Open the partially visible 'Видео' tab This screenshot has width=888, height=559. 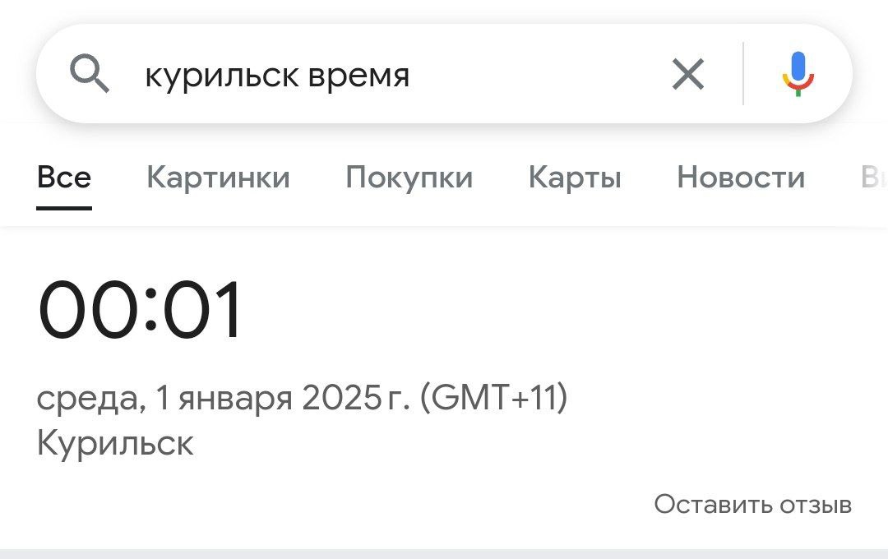878,177
